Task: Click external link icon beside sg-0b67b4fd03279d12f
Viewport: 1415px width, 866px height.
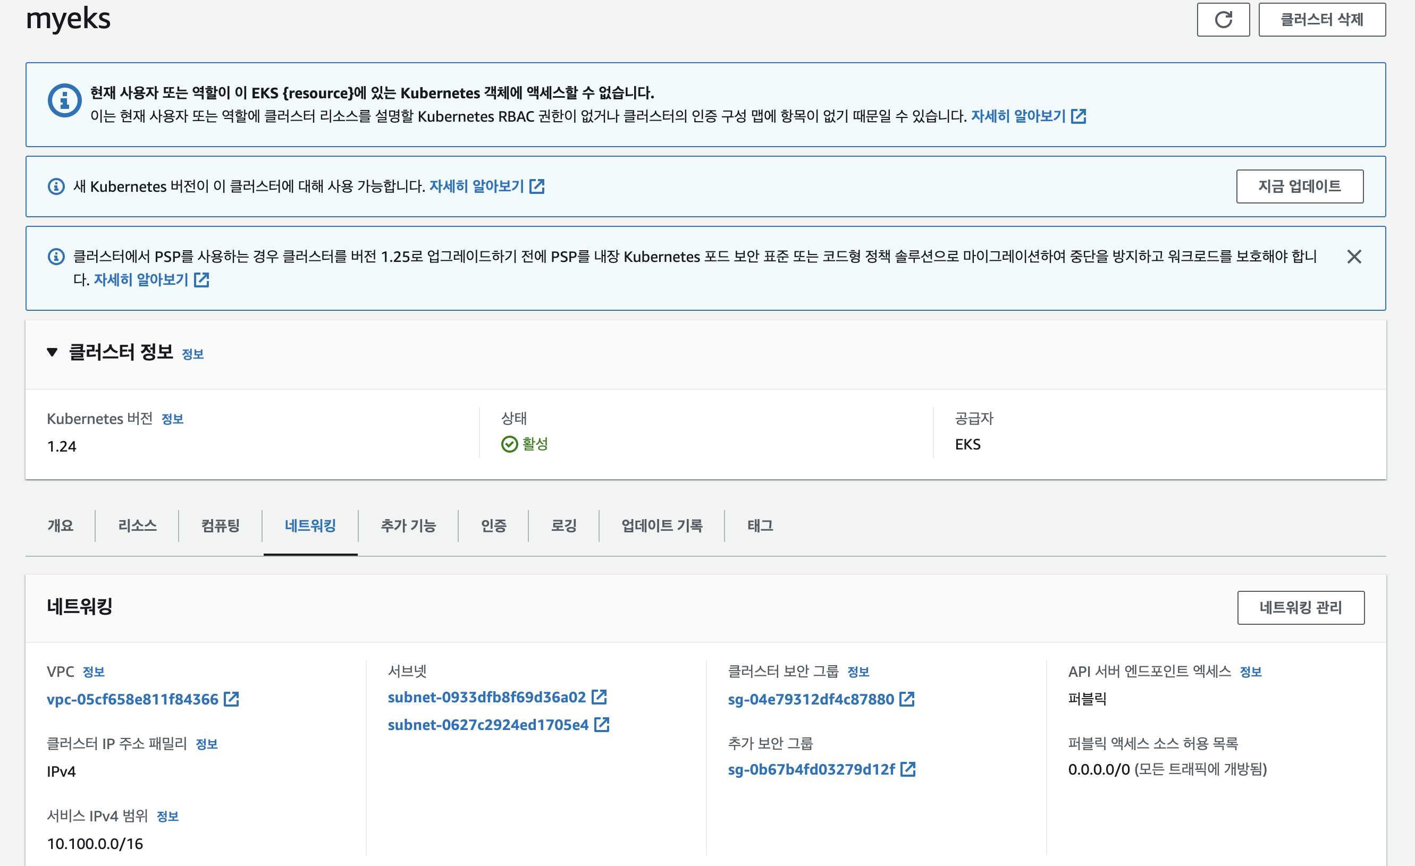Action: [x=907, y=769]
